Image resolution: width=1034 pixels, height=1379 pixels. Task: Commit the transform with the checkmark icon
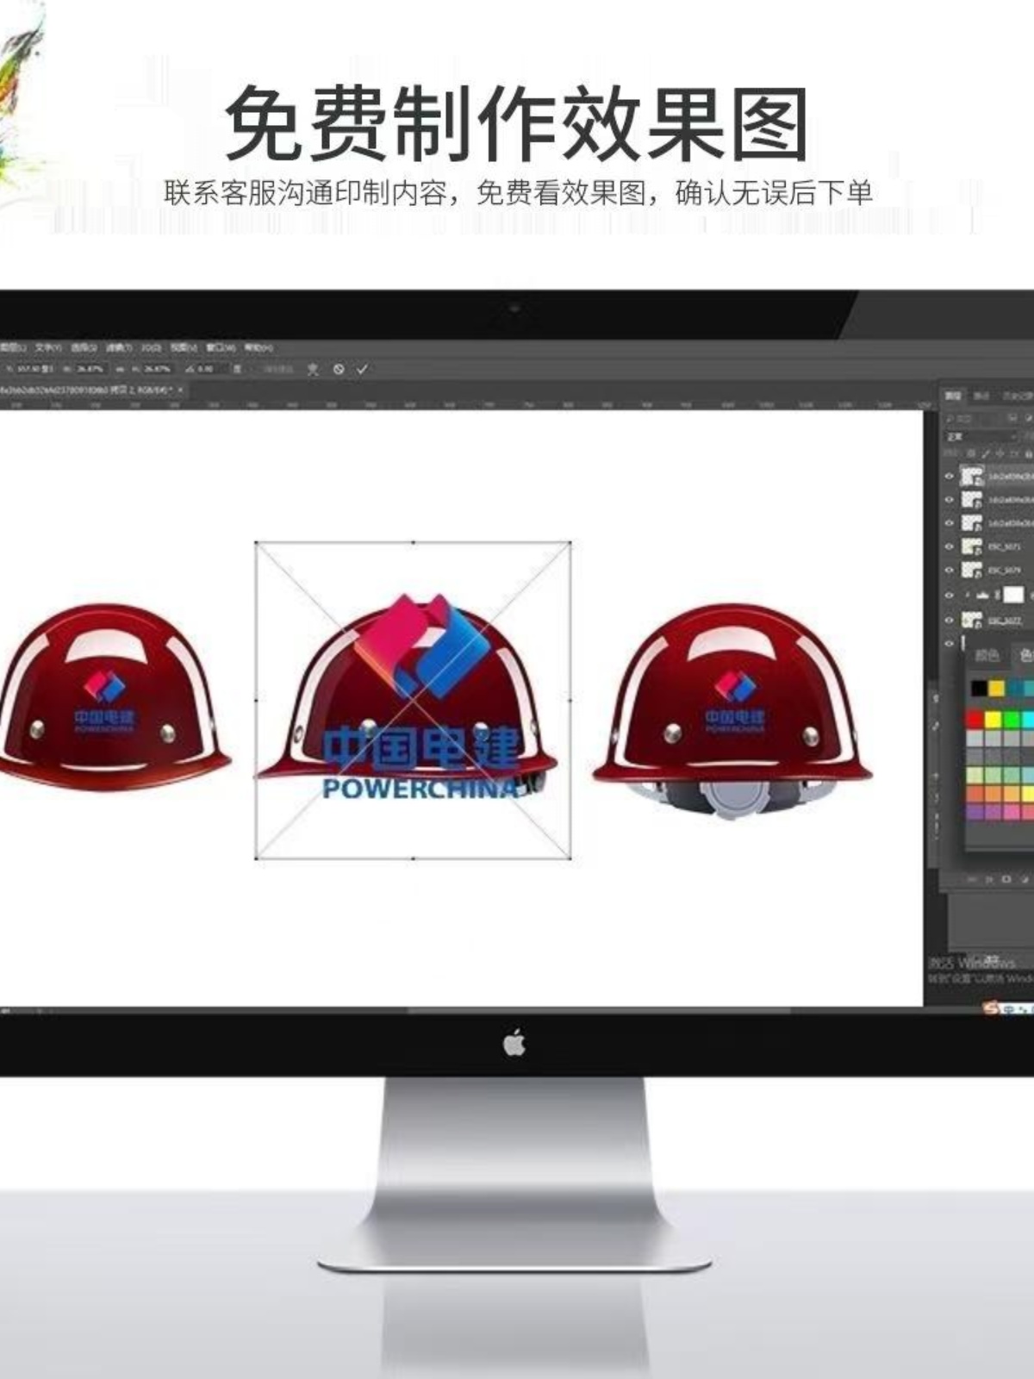[x=362, y=369]
